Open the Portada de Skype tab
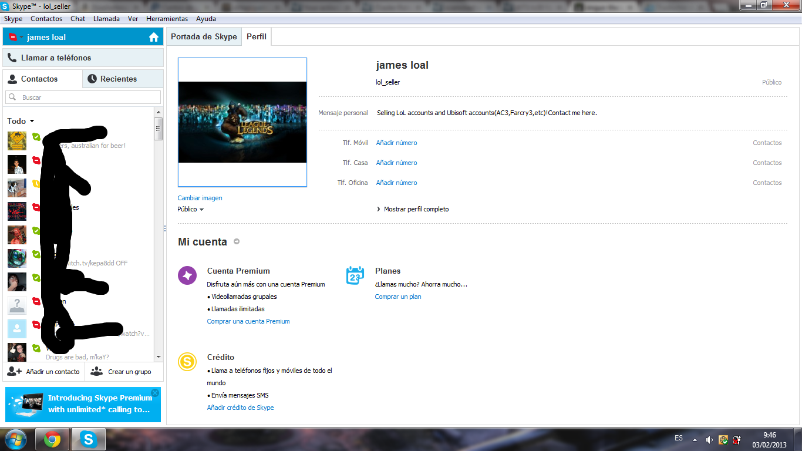The image size is (802, 451). point(204,36)
